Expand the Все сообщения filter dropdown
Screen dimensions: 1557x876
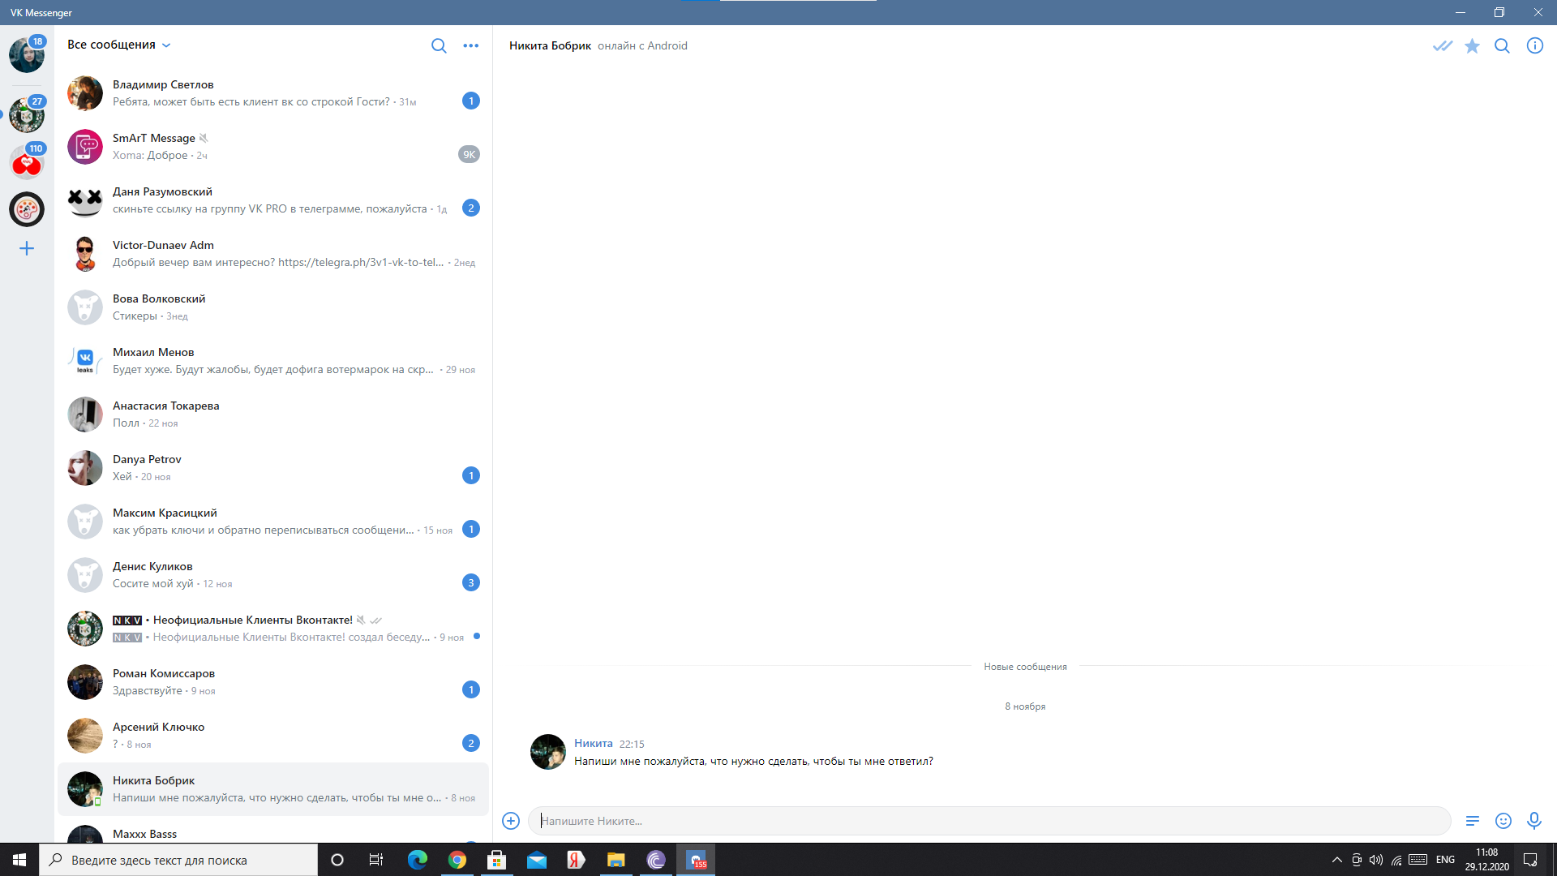[119, 45]
